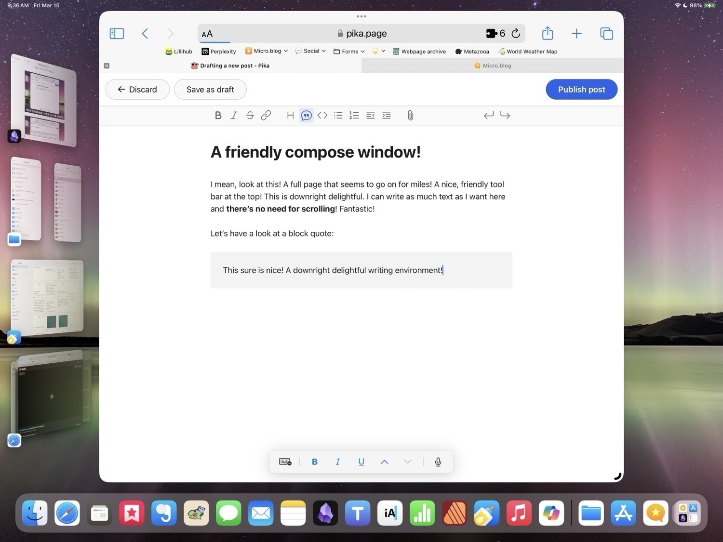Apply a heading with the H icon
This screenshot has width=723, height=542.
[x=290, y=115]
